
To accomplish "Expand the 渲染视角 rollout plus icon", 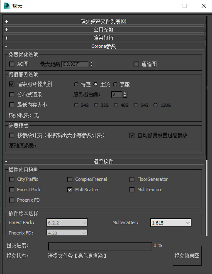I will (x=7, y=38).
